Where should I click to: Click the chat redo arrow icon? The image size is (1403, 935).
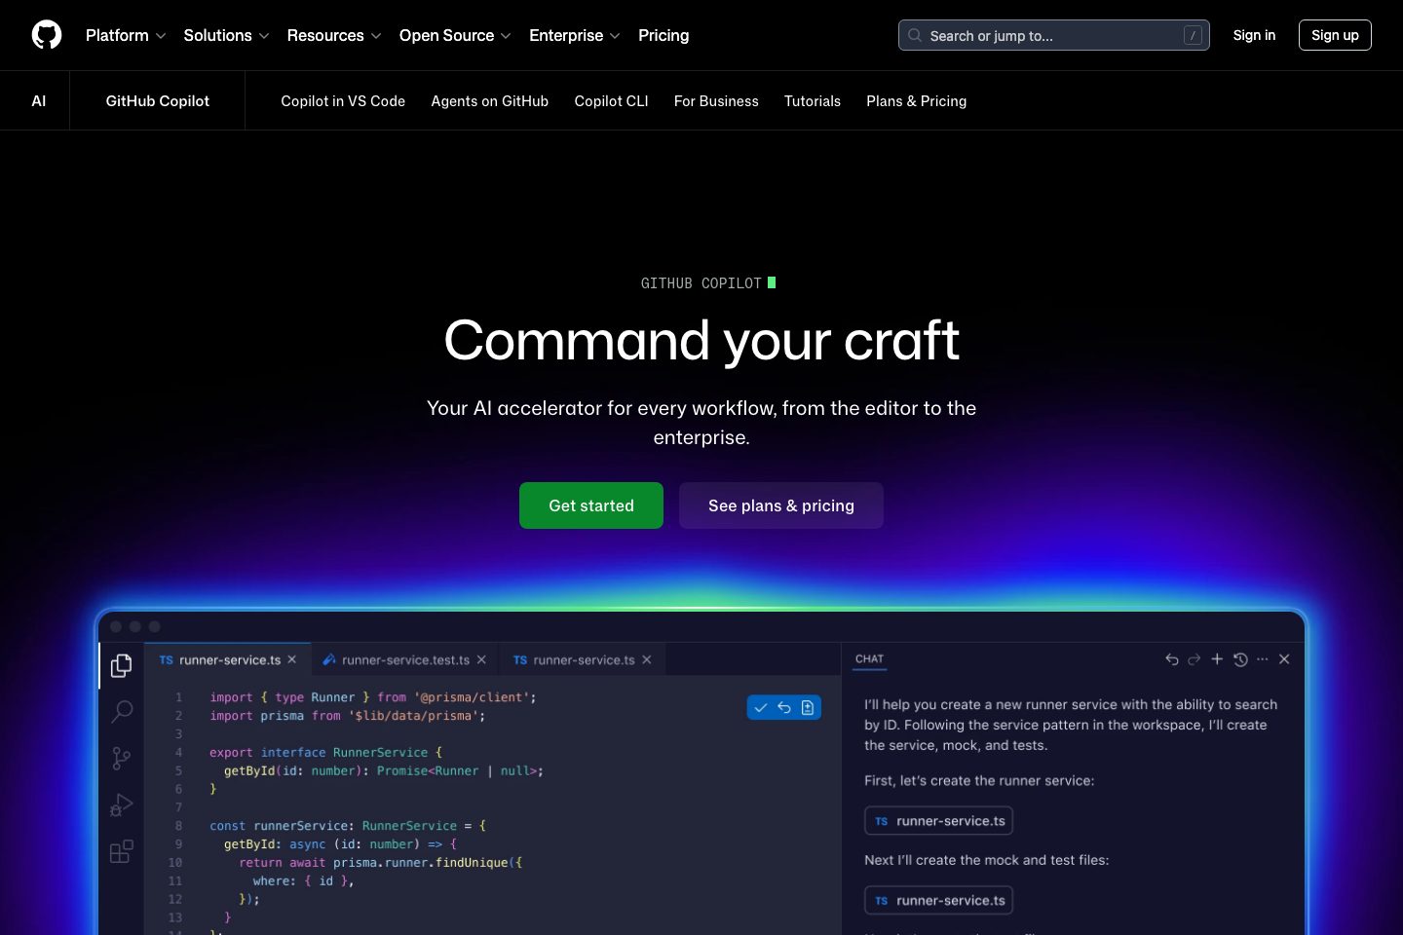(1194, 659)
